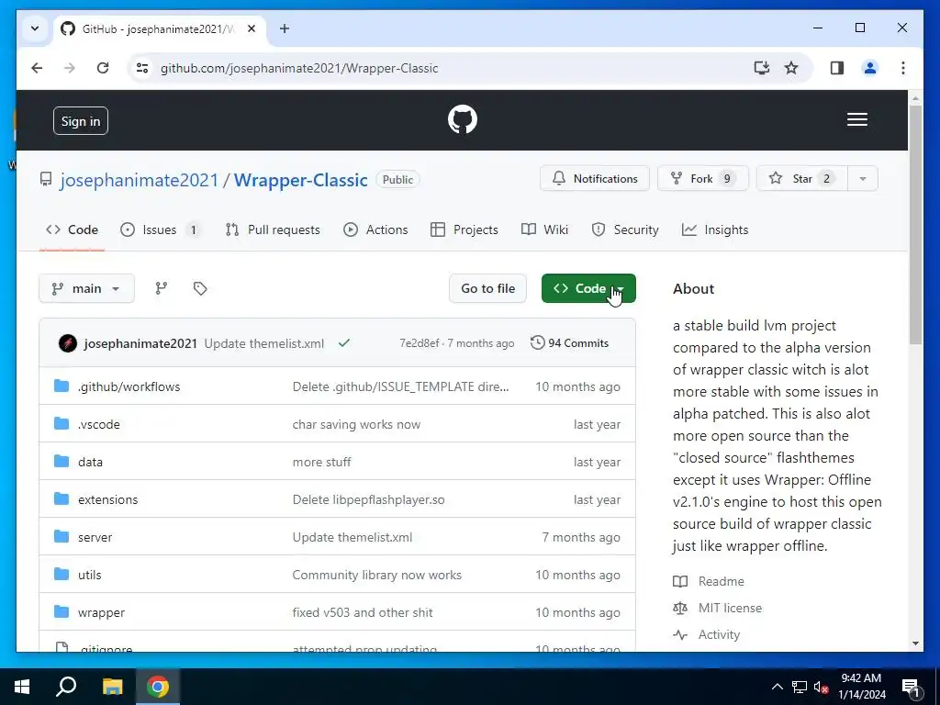Open the Chrome profile avatar
940x705 pixels.
(x=870, y=68)
